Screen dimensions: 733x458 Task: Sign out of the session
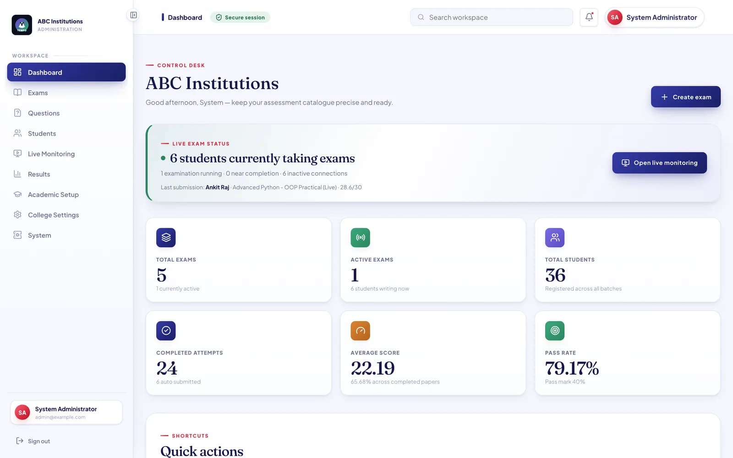[x=33, y=441]
